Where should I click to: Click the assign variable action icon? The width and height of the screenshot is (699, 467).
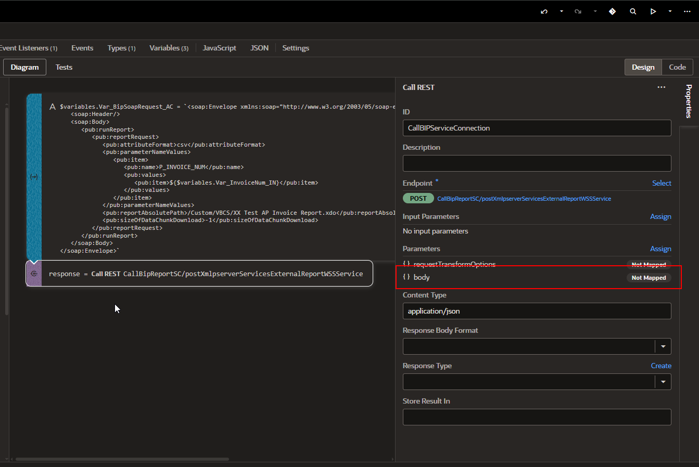[34, 177]
